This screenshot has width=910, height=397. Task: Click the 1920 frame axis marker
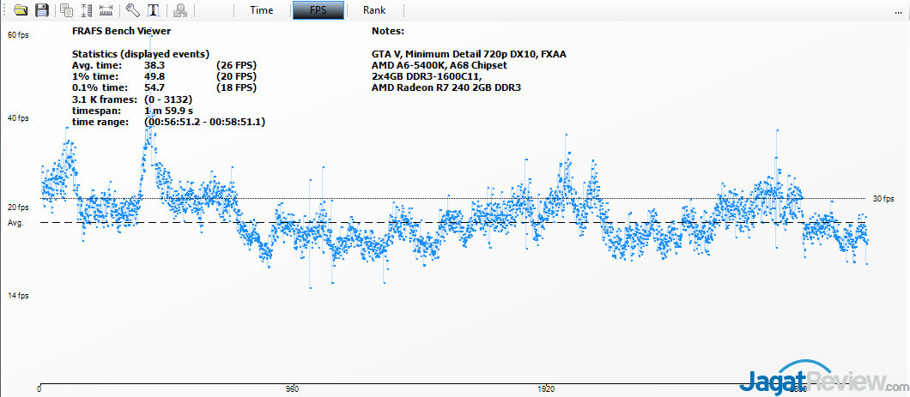(x=544, y=388)
